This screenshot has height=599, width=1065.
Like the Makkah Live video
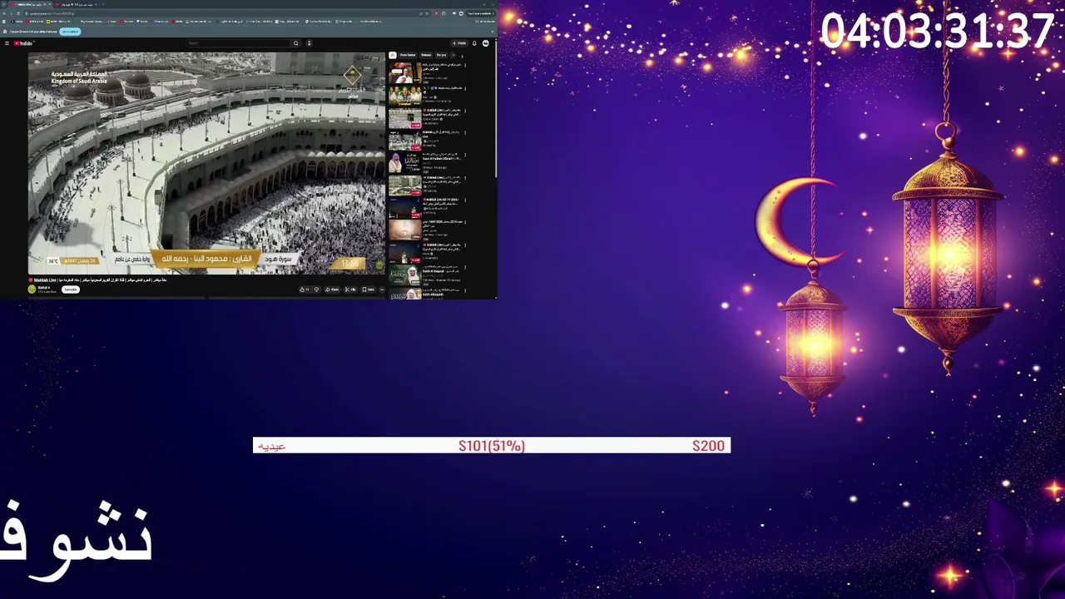click(x=304, y=290)
